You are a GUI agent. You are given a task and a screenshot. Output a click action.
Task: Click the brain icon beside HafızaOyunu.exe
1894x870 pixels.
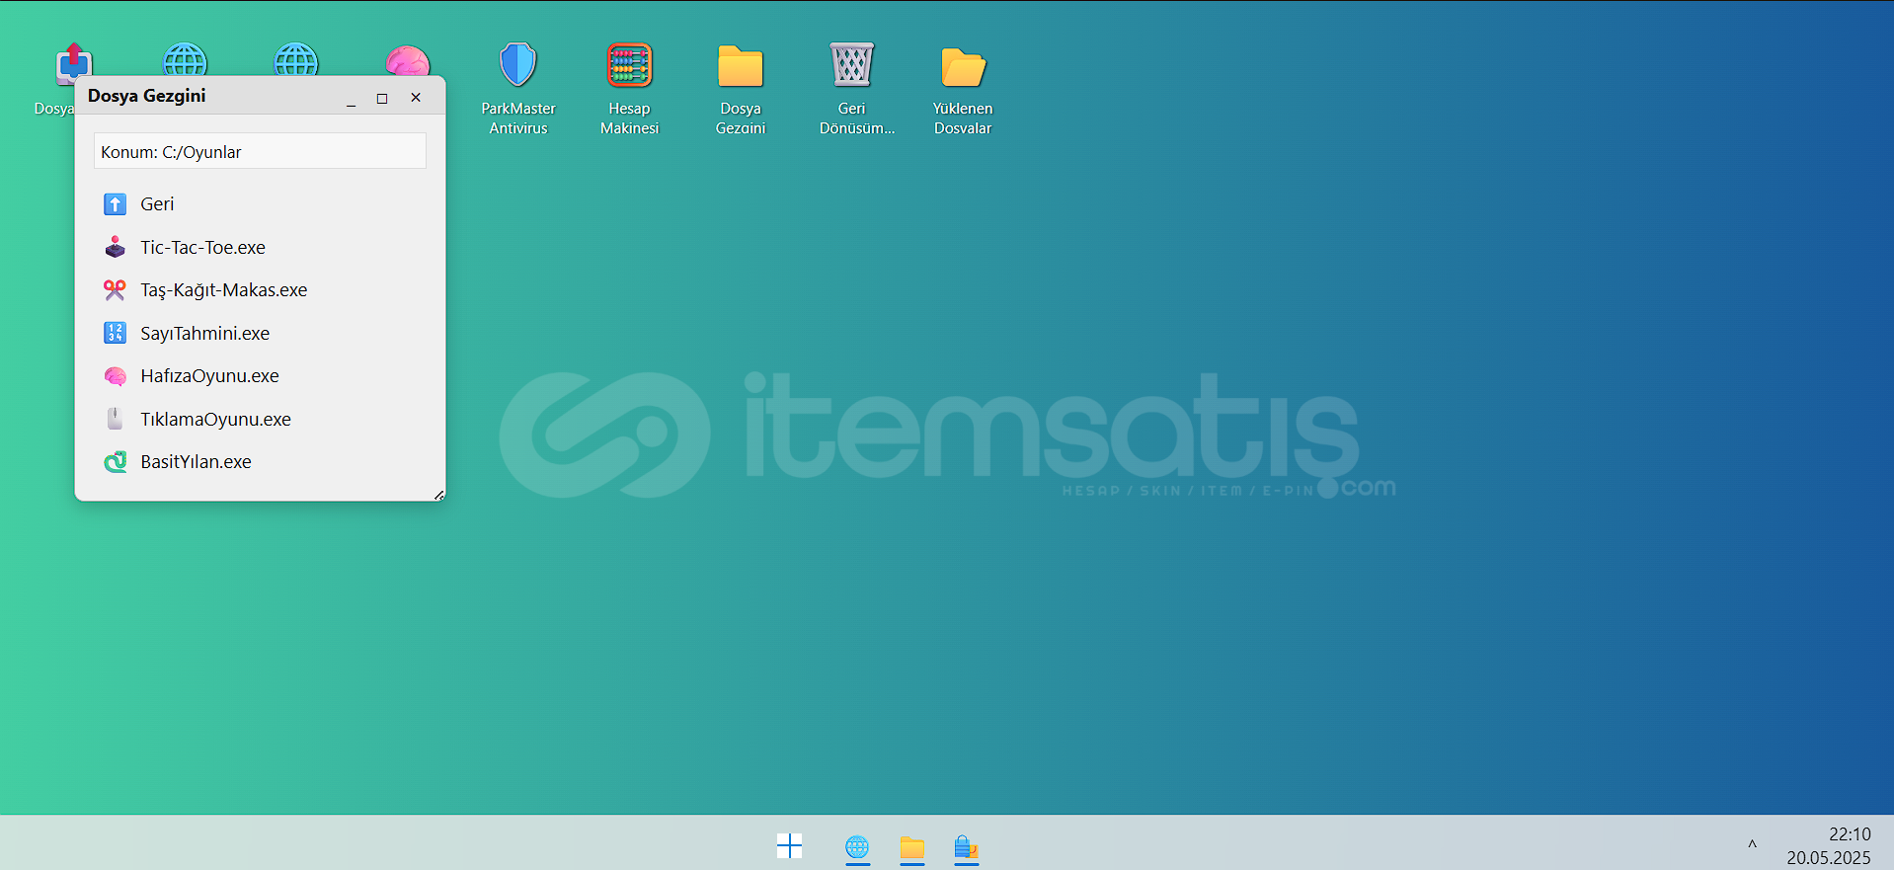115,376
